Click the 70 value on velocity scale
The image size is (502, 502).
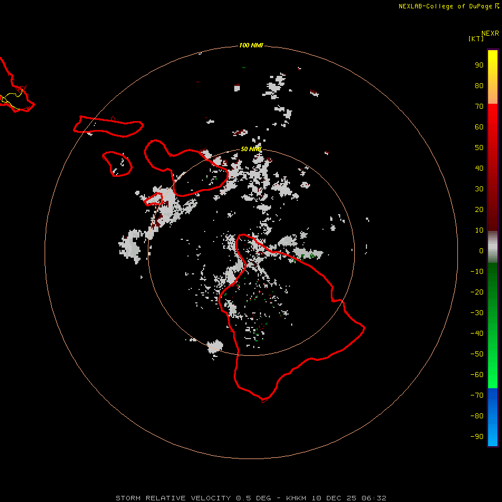479,107
